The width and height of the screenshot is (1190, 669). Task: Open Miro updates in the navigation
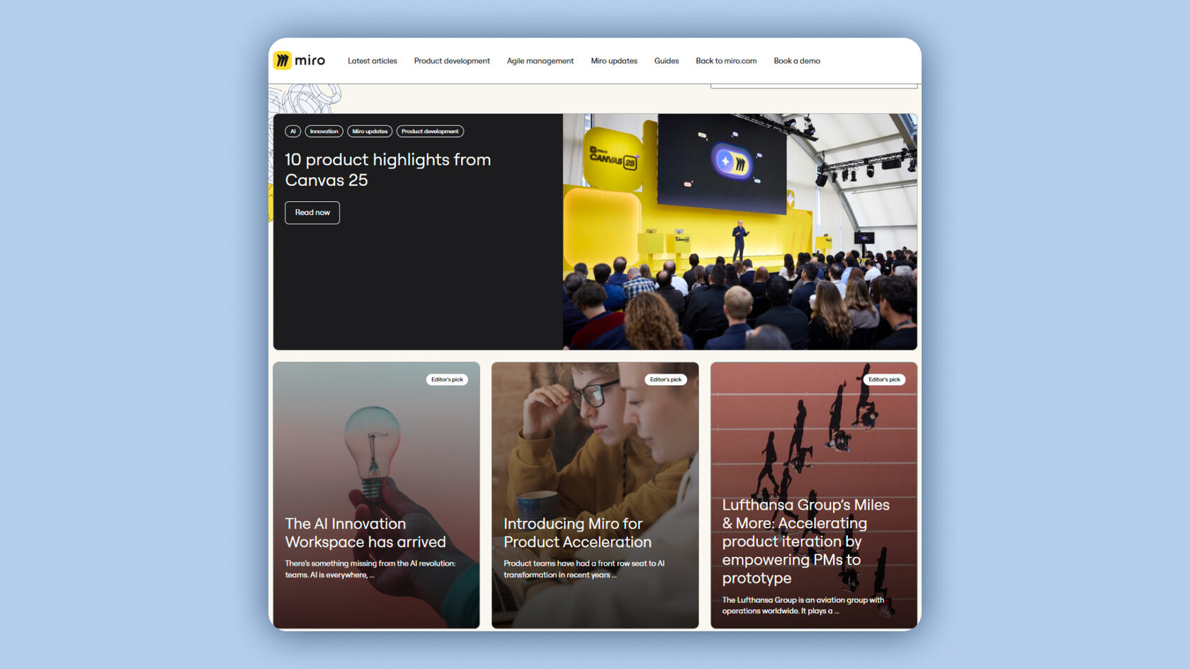pyautogui.click(x=614, y=61)
